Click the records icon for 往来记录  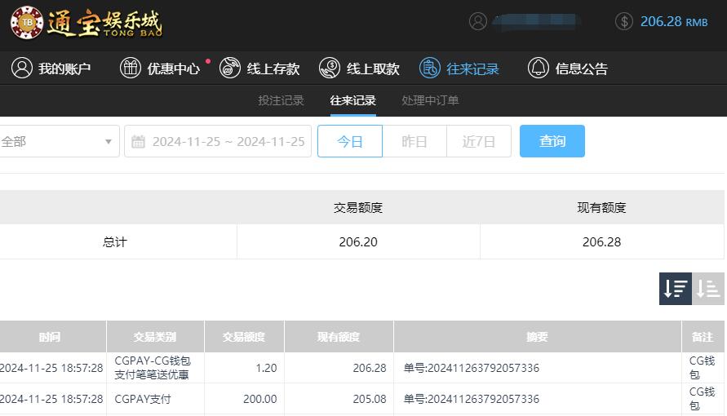430,68
